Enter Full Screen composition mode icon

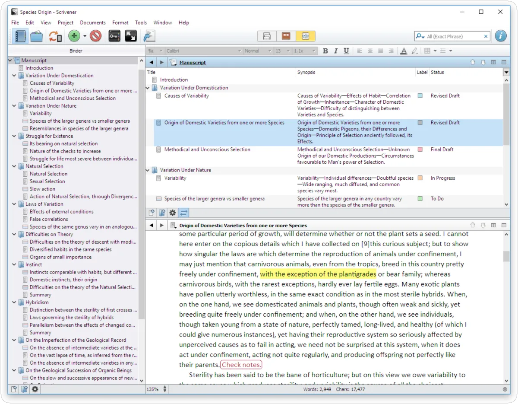pyautogui.click(x=131, y=36)
